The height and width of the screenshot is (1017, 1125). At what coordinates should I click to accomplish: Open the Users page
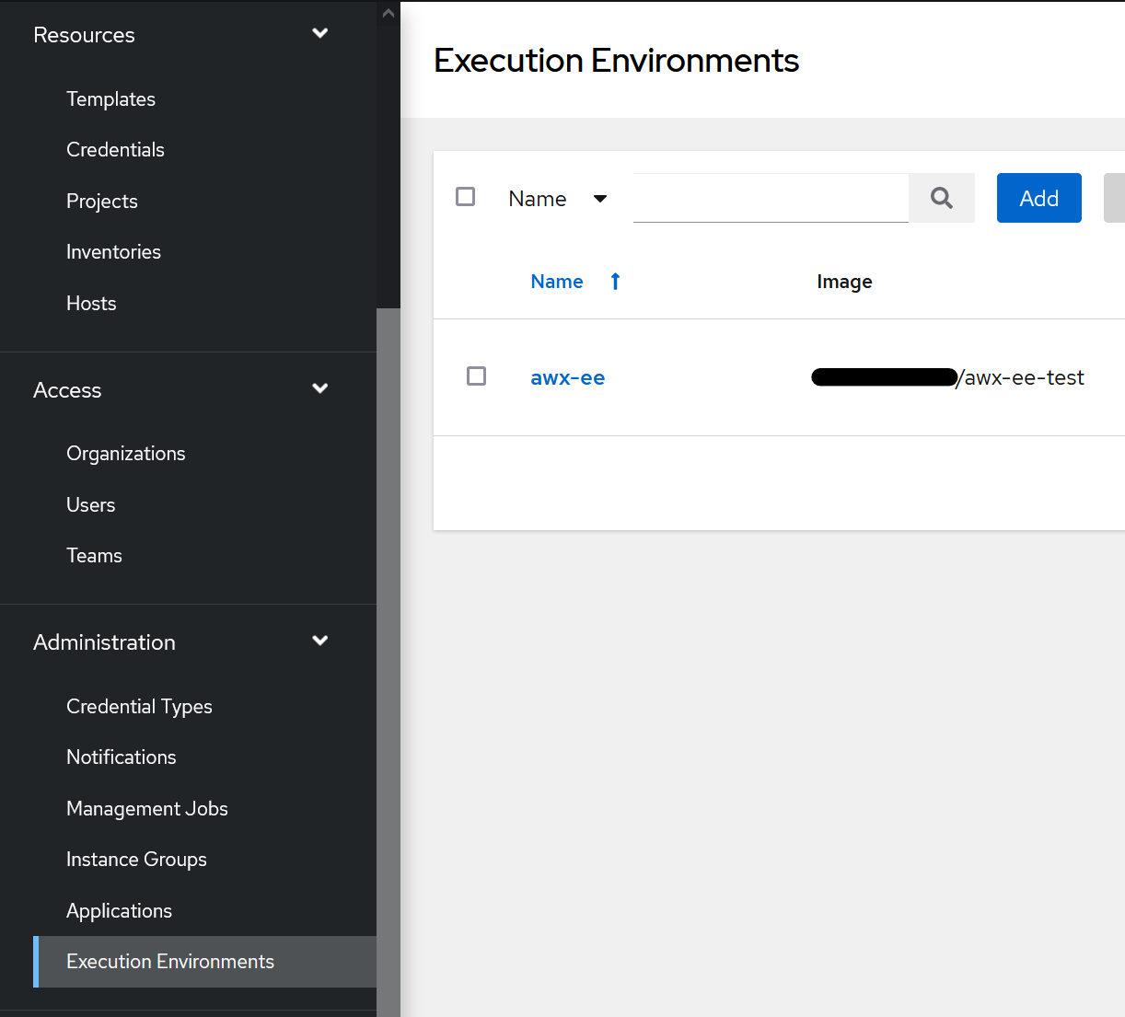point(90,505)
